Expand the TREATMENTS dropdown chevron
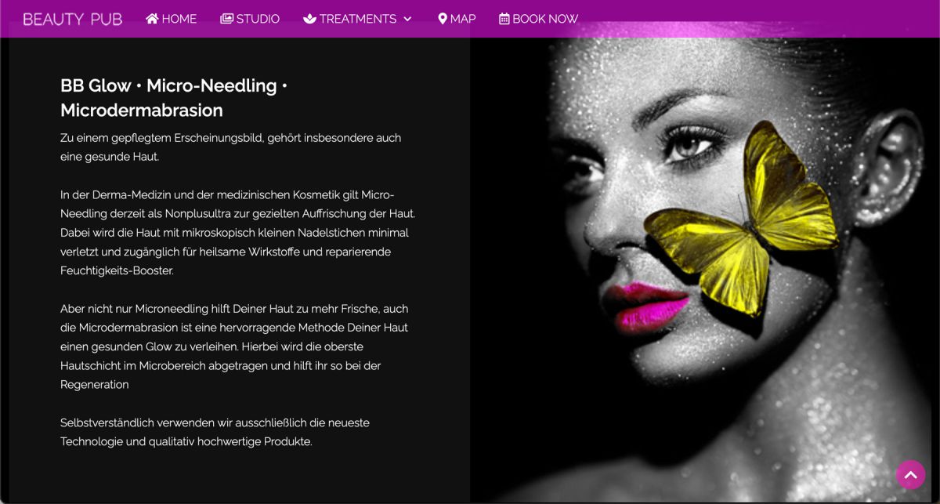Screen dimensions: 940x504 click(x=407, y=19)
